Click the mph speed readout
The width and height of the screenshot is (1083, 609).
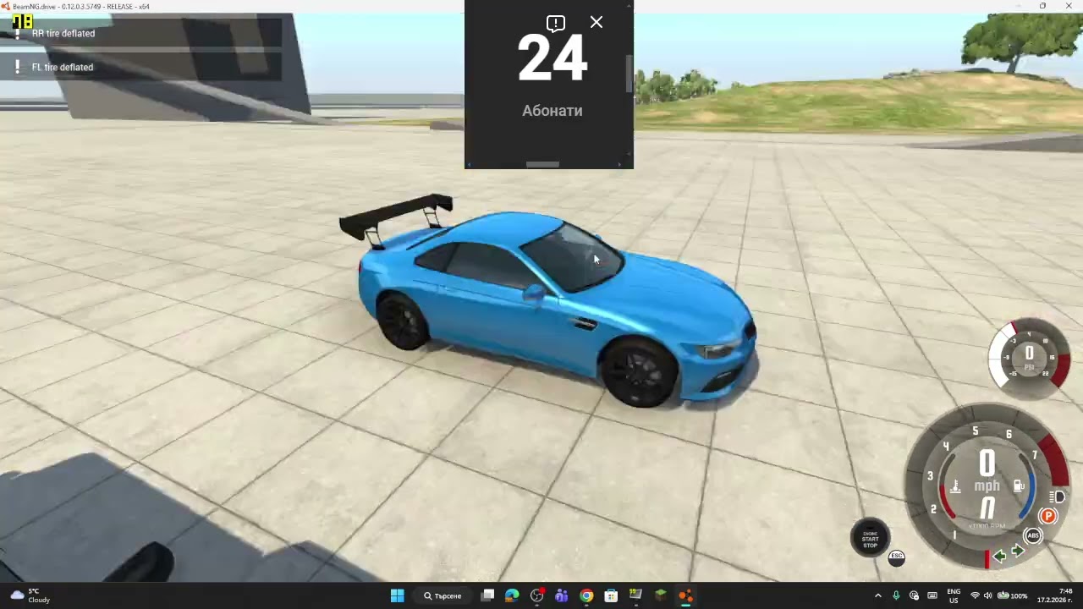987,472
